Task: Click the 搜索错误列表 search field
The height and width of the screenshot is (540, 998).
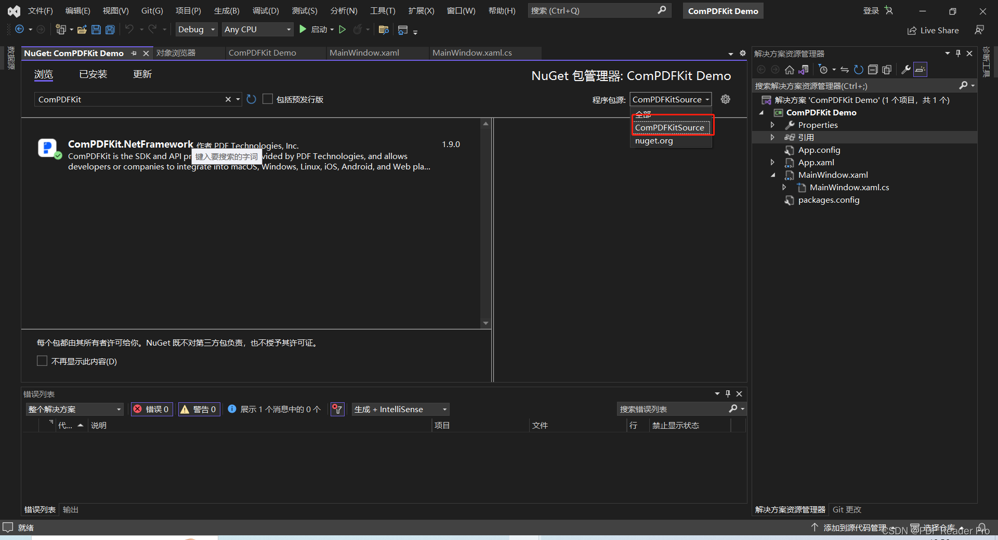Action: coord(673,410)
